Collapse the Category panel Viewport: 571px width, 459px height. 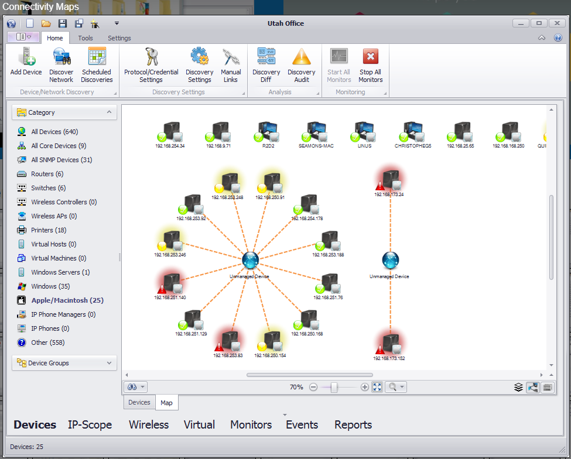(109, 112)
